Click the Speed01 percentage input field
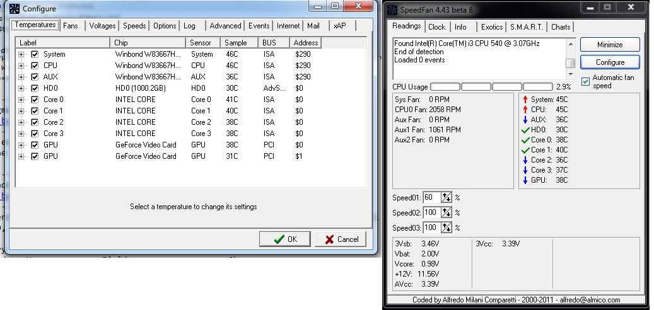This screenshot has width=654, height=310. pos(432,197)
